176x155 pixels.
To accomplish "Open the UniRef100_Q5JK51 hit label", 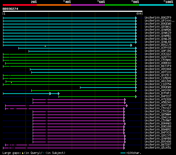I will pyautogui.click(x=158, y=148).
